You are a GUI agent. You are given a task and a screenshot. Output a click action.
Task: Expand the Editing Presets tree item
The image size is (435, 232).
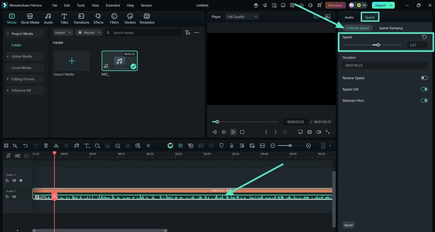(8, 79)
